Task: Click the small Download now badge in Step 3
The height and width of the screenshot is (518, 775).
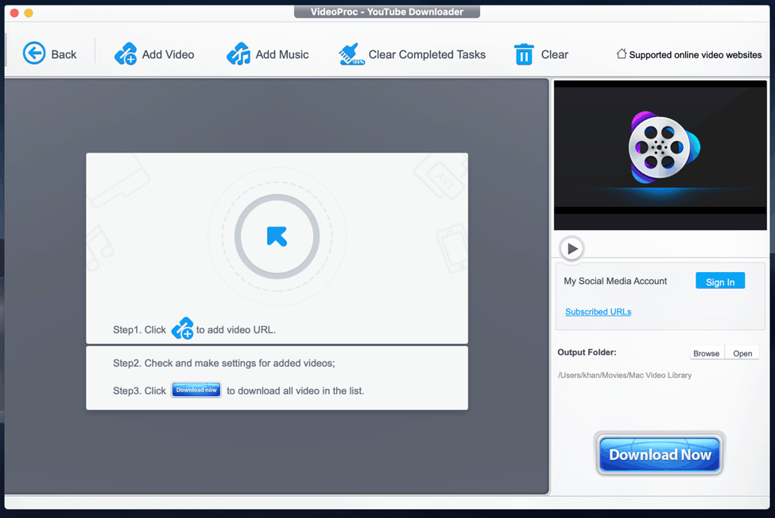Action: pyautogui.click(x=196, y=390)
